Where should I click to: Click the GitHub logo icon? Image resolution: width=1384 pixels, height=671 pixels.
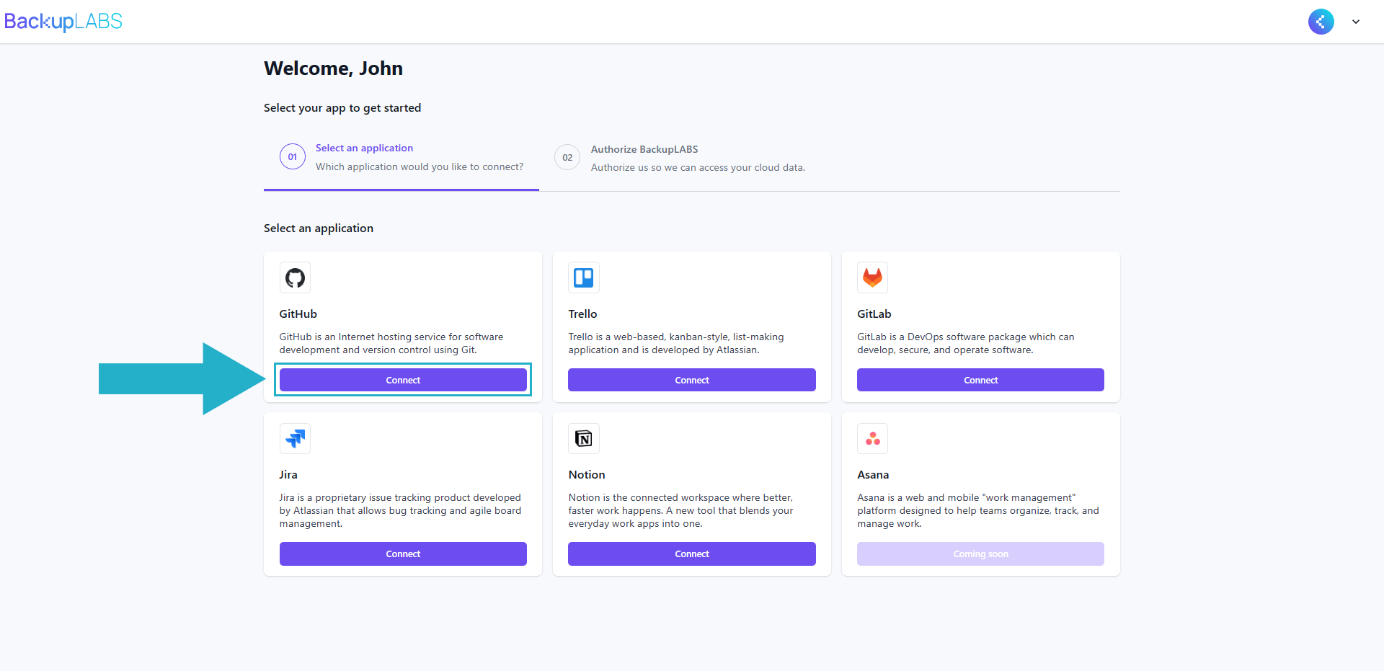pos(295,277)
